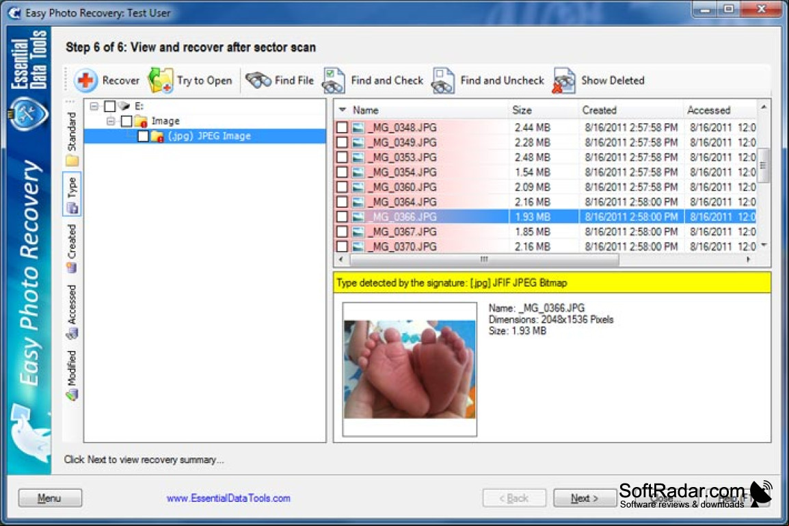Screen dimensions: 789x526
Task: Select the (.jpg) JPEG Image tree row
Action: click(x=205, y=136)
